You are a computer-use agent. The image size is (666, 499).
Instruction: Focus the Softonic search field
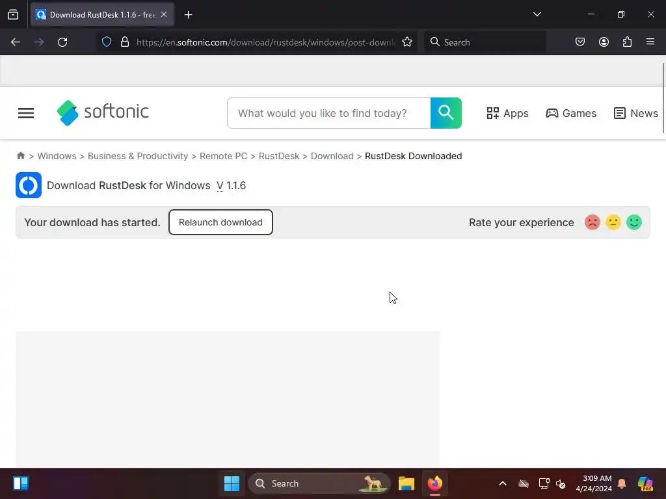click(x=328, y=113)
